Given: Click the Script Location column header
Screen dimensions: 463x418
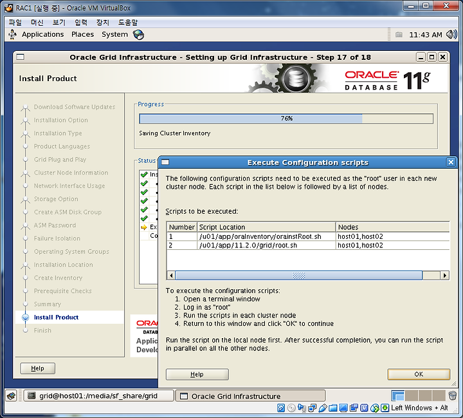Looking at the screenshot, I should (x=266, y=227).
